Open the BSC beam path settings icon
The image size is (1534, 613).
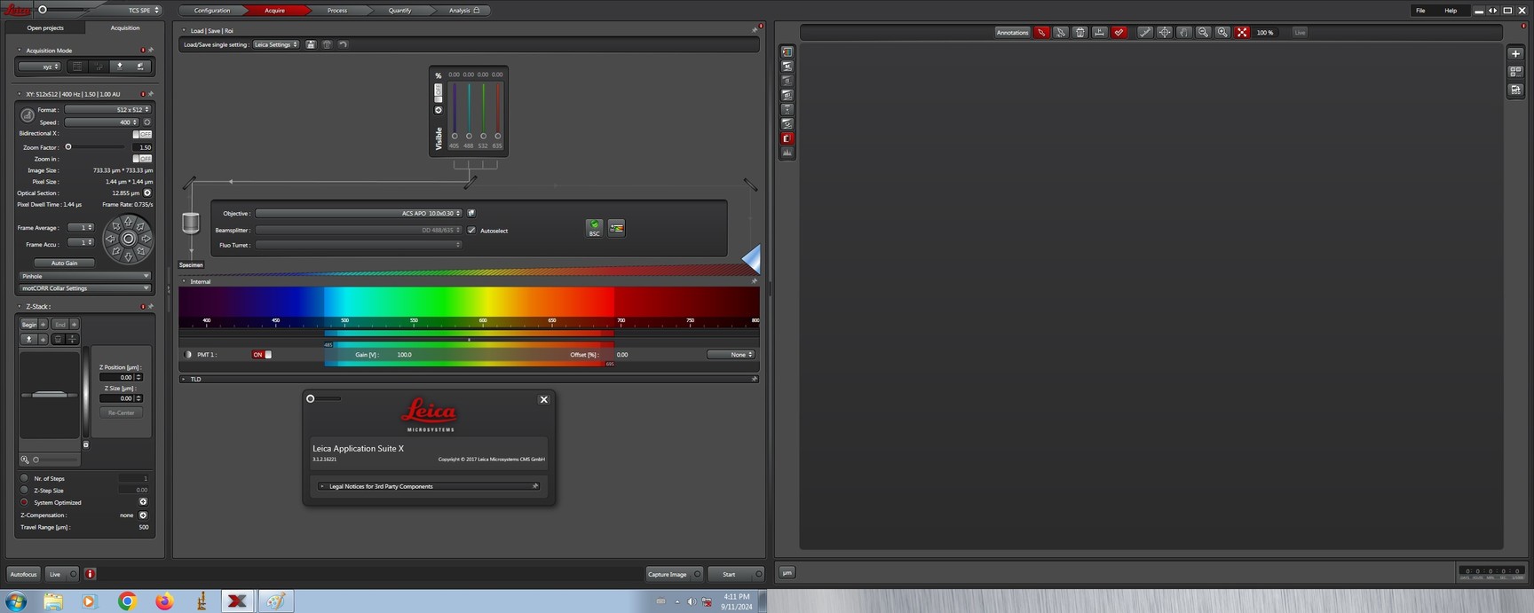(594, 228)
